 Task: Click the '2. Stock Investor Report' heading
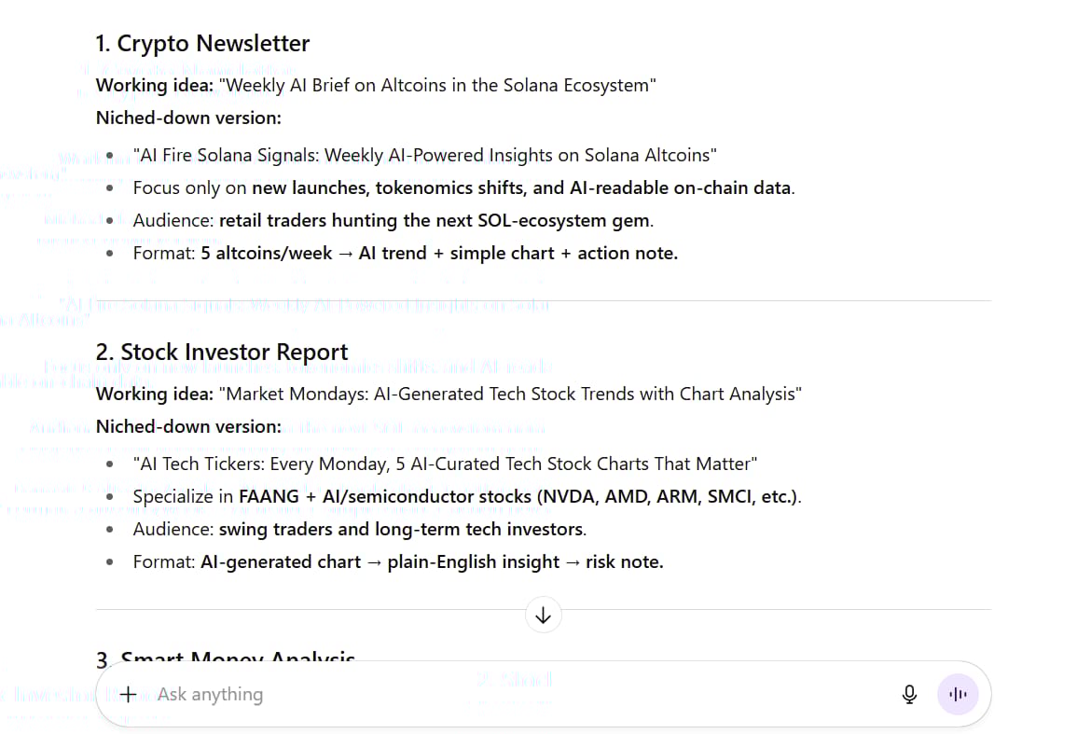[x=222, y=352]
